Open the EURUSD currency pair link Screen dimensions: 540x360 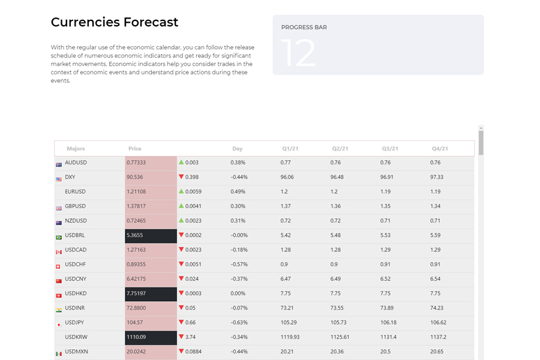[x=75, y=192]
